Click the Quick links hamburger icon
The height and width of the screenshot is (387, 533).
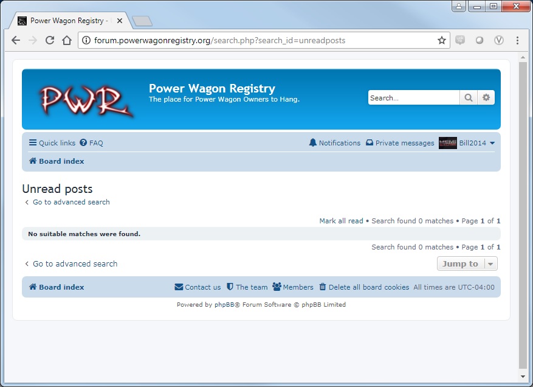(33, 142)
